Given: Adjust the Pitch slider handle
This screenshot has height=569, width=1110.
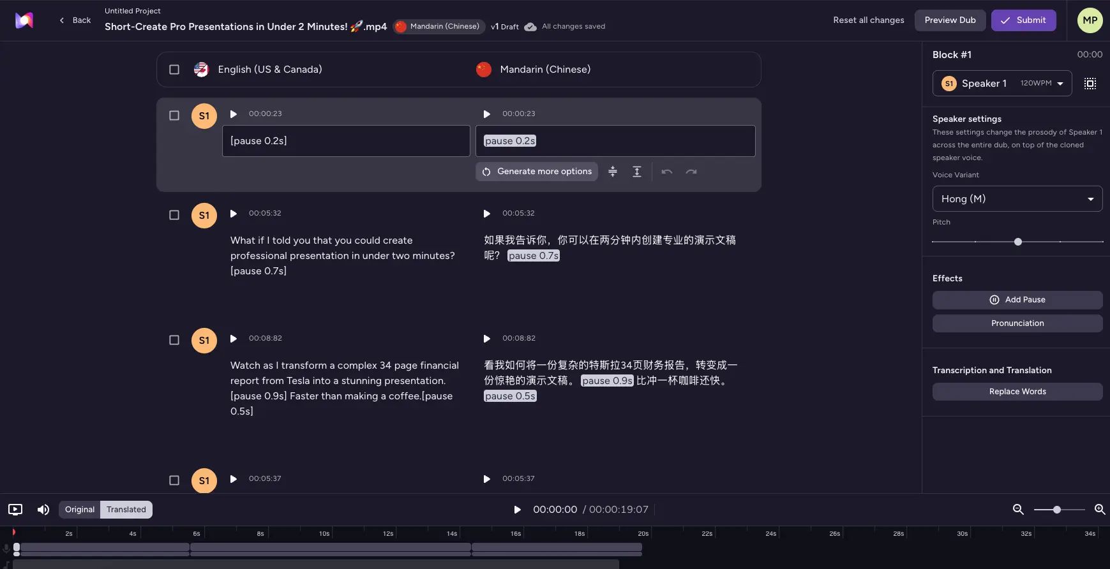Looking at the screenshot, I should 1018,242.
